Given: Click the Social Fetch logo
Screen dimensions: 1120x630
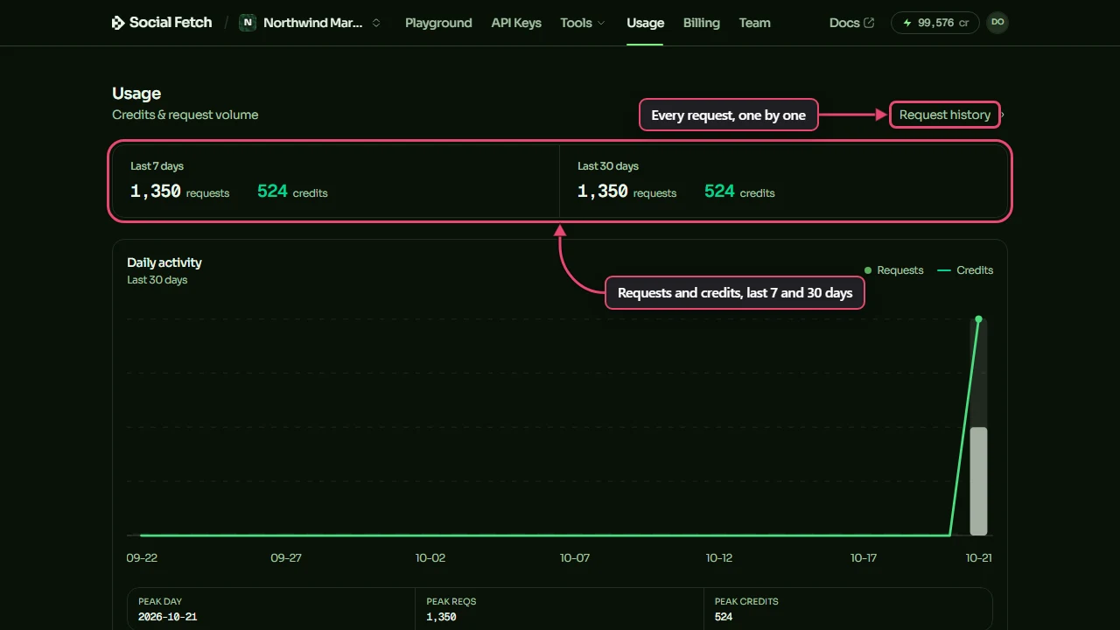Looking at the screenshot, I should [x=162, y=23].
